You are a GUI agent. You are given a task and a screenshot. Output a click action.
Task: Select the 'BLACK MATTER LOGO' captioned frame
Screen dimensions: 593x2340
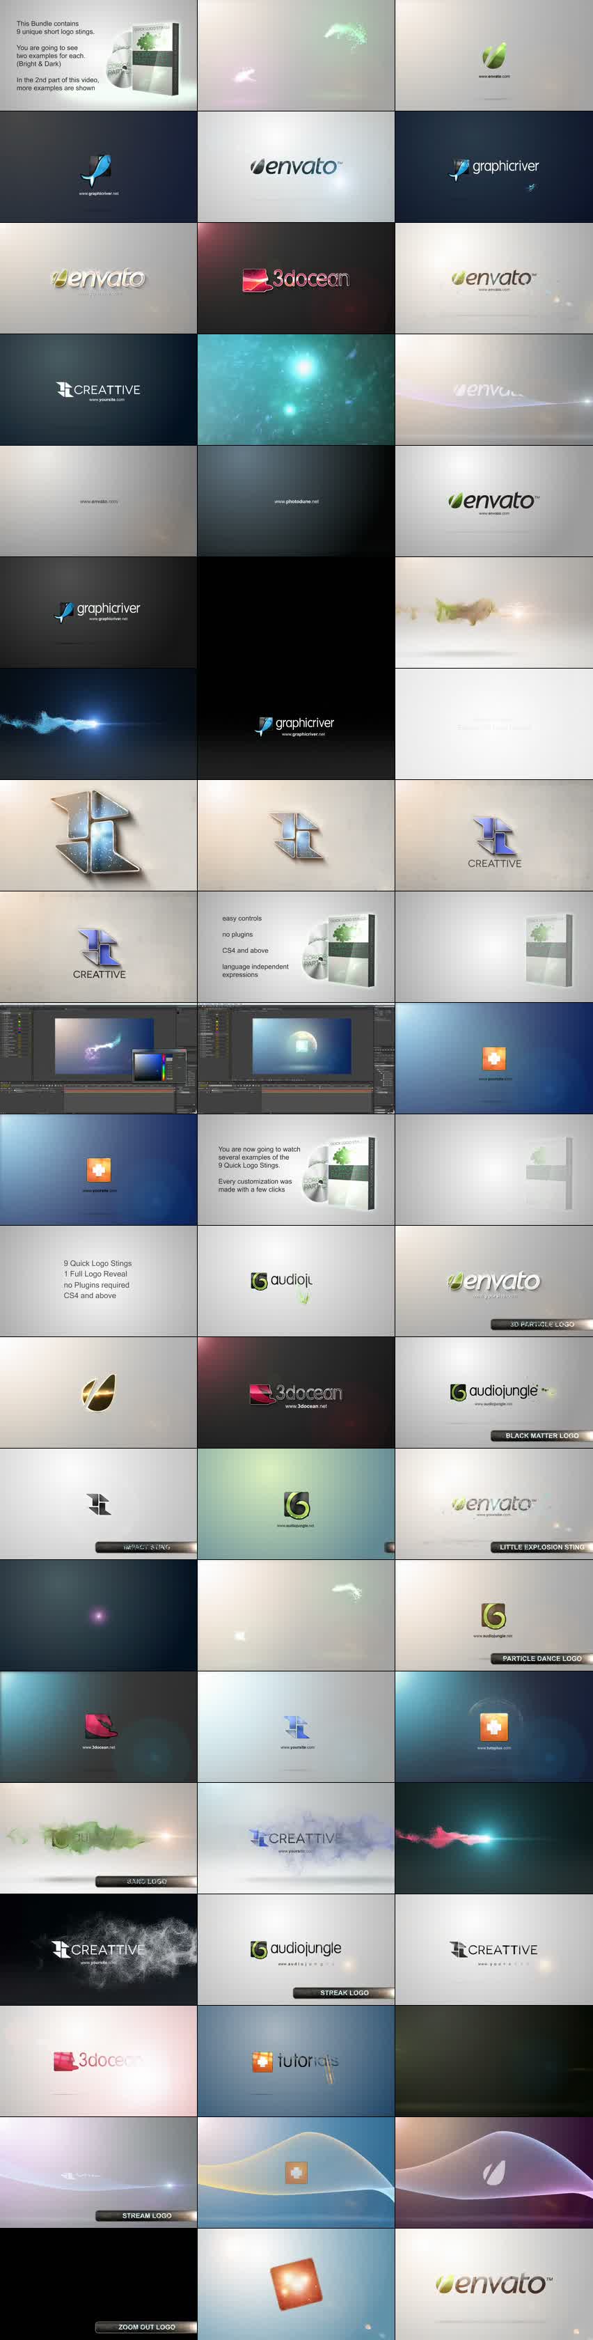494,1393
